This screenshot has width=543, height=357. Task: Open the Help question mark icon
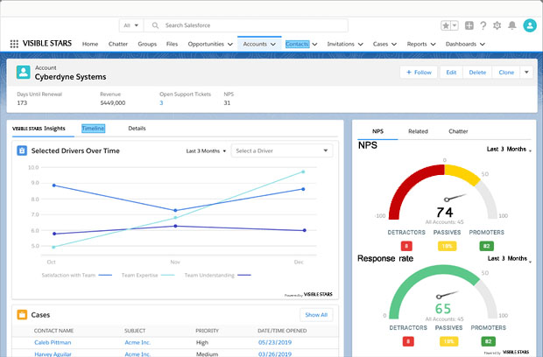pos(483,26)
